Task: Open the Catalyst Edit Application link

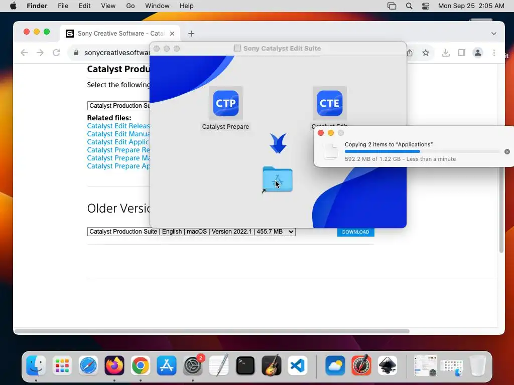Action: 118,142
